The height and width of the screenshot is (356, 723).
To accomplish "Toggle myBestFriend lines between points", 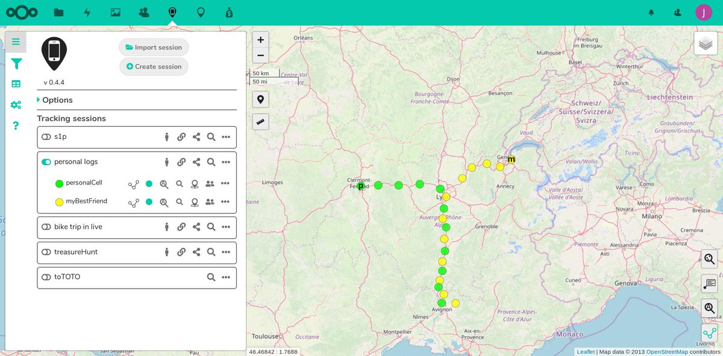I will (134, 203).
